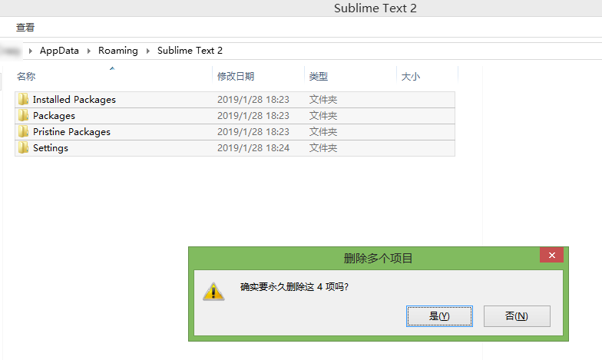Click the Installed Packages folder icon
This screenshot has width=602, height=360.
pyautogui.click(x=23, y=100)
